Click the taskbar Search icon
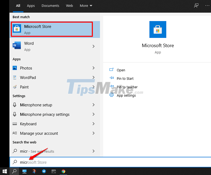211x175 pixels. [x=14, y=171]
